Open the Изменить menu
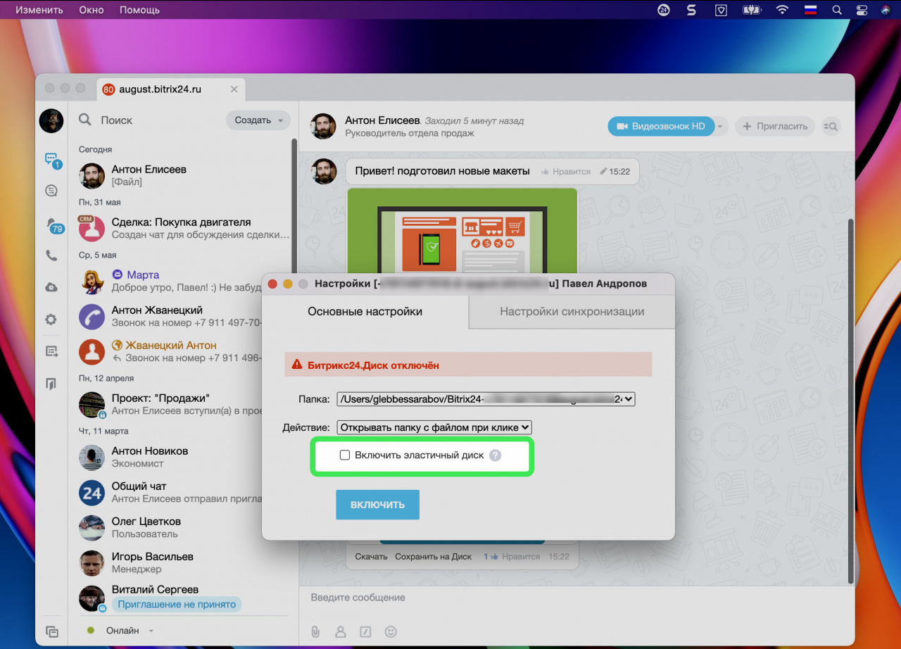The image size is (901, 649). [39, 10]
